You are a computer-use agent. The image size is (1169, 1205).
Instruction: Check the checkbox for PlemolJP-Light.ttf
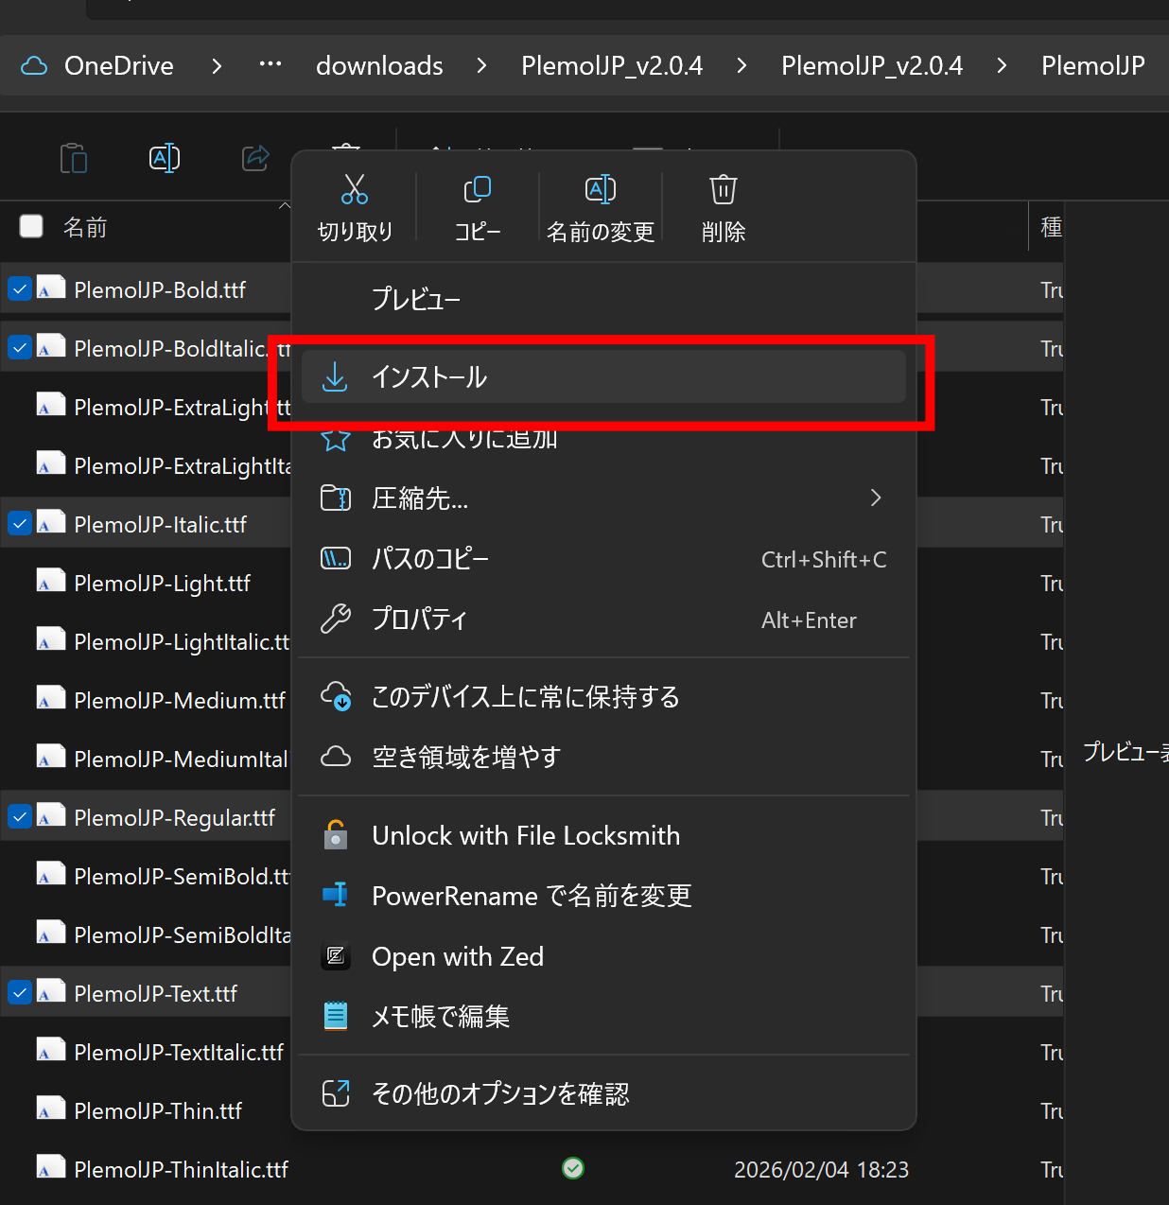[x=20, y=582]
